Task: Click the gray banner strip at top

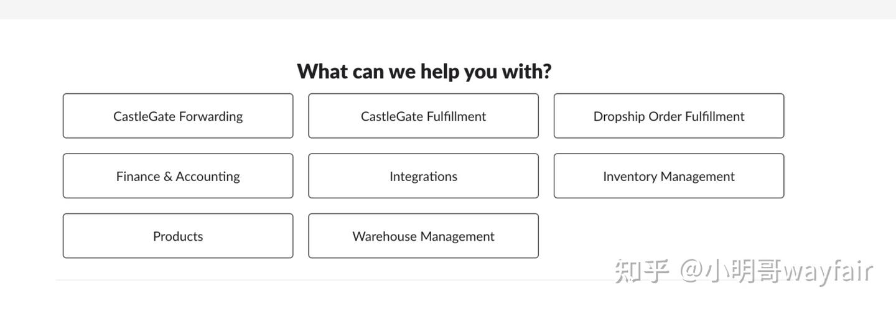Action: tap(448, 9)
